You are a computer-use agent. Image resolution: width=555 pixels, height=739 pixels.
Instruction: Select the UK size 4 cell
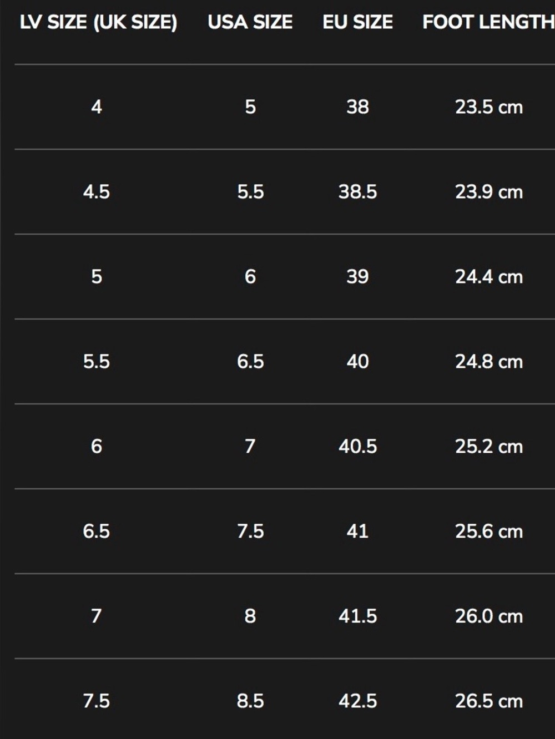97,107
